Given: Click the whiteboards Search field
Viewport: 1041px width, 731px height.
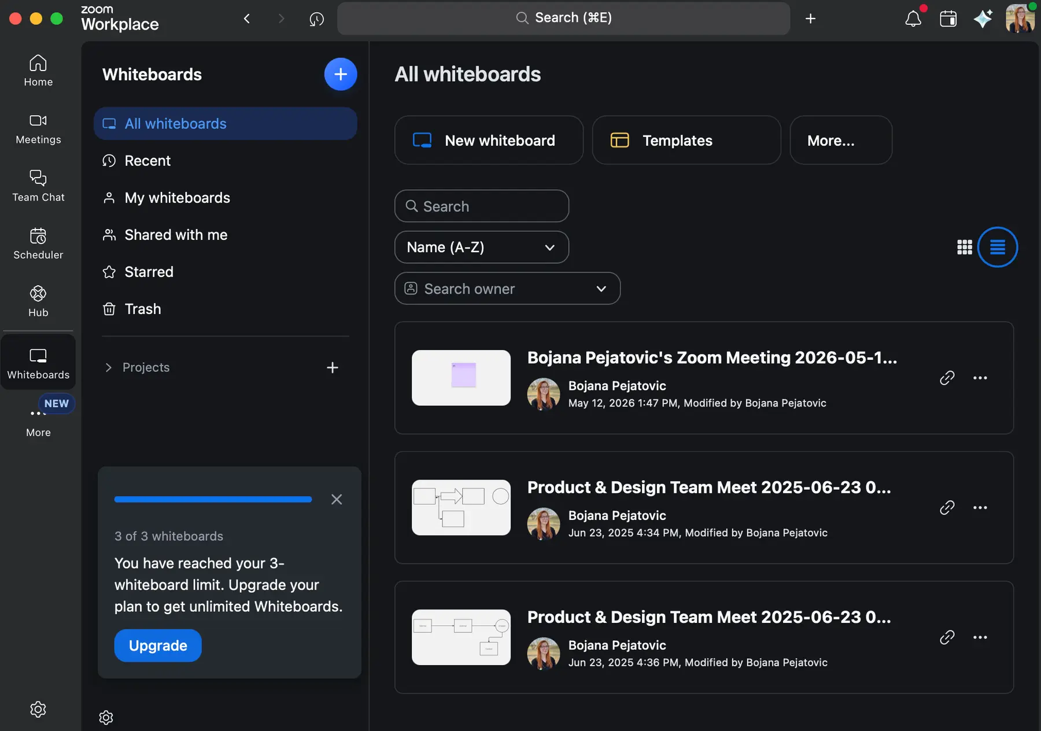Looking at the screenshot, I should (x=482, y=206).
